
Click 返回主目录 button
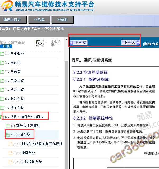click(x=13, y=20)
